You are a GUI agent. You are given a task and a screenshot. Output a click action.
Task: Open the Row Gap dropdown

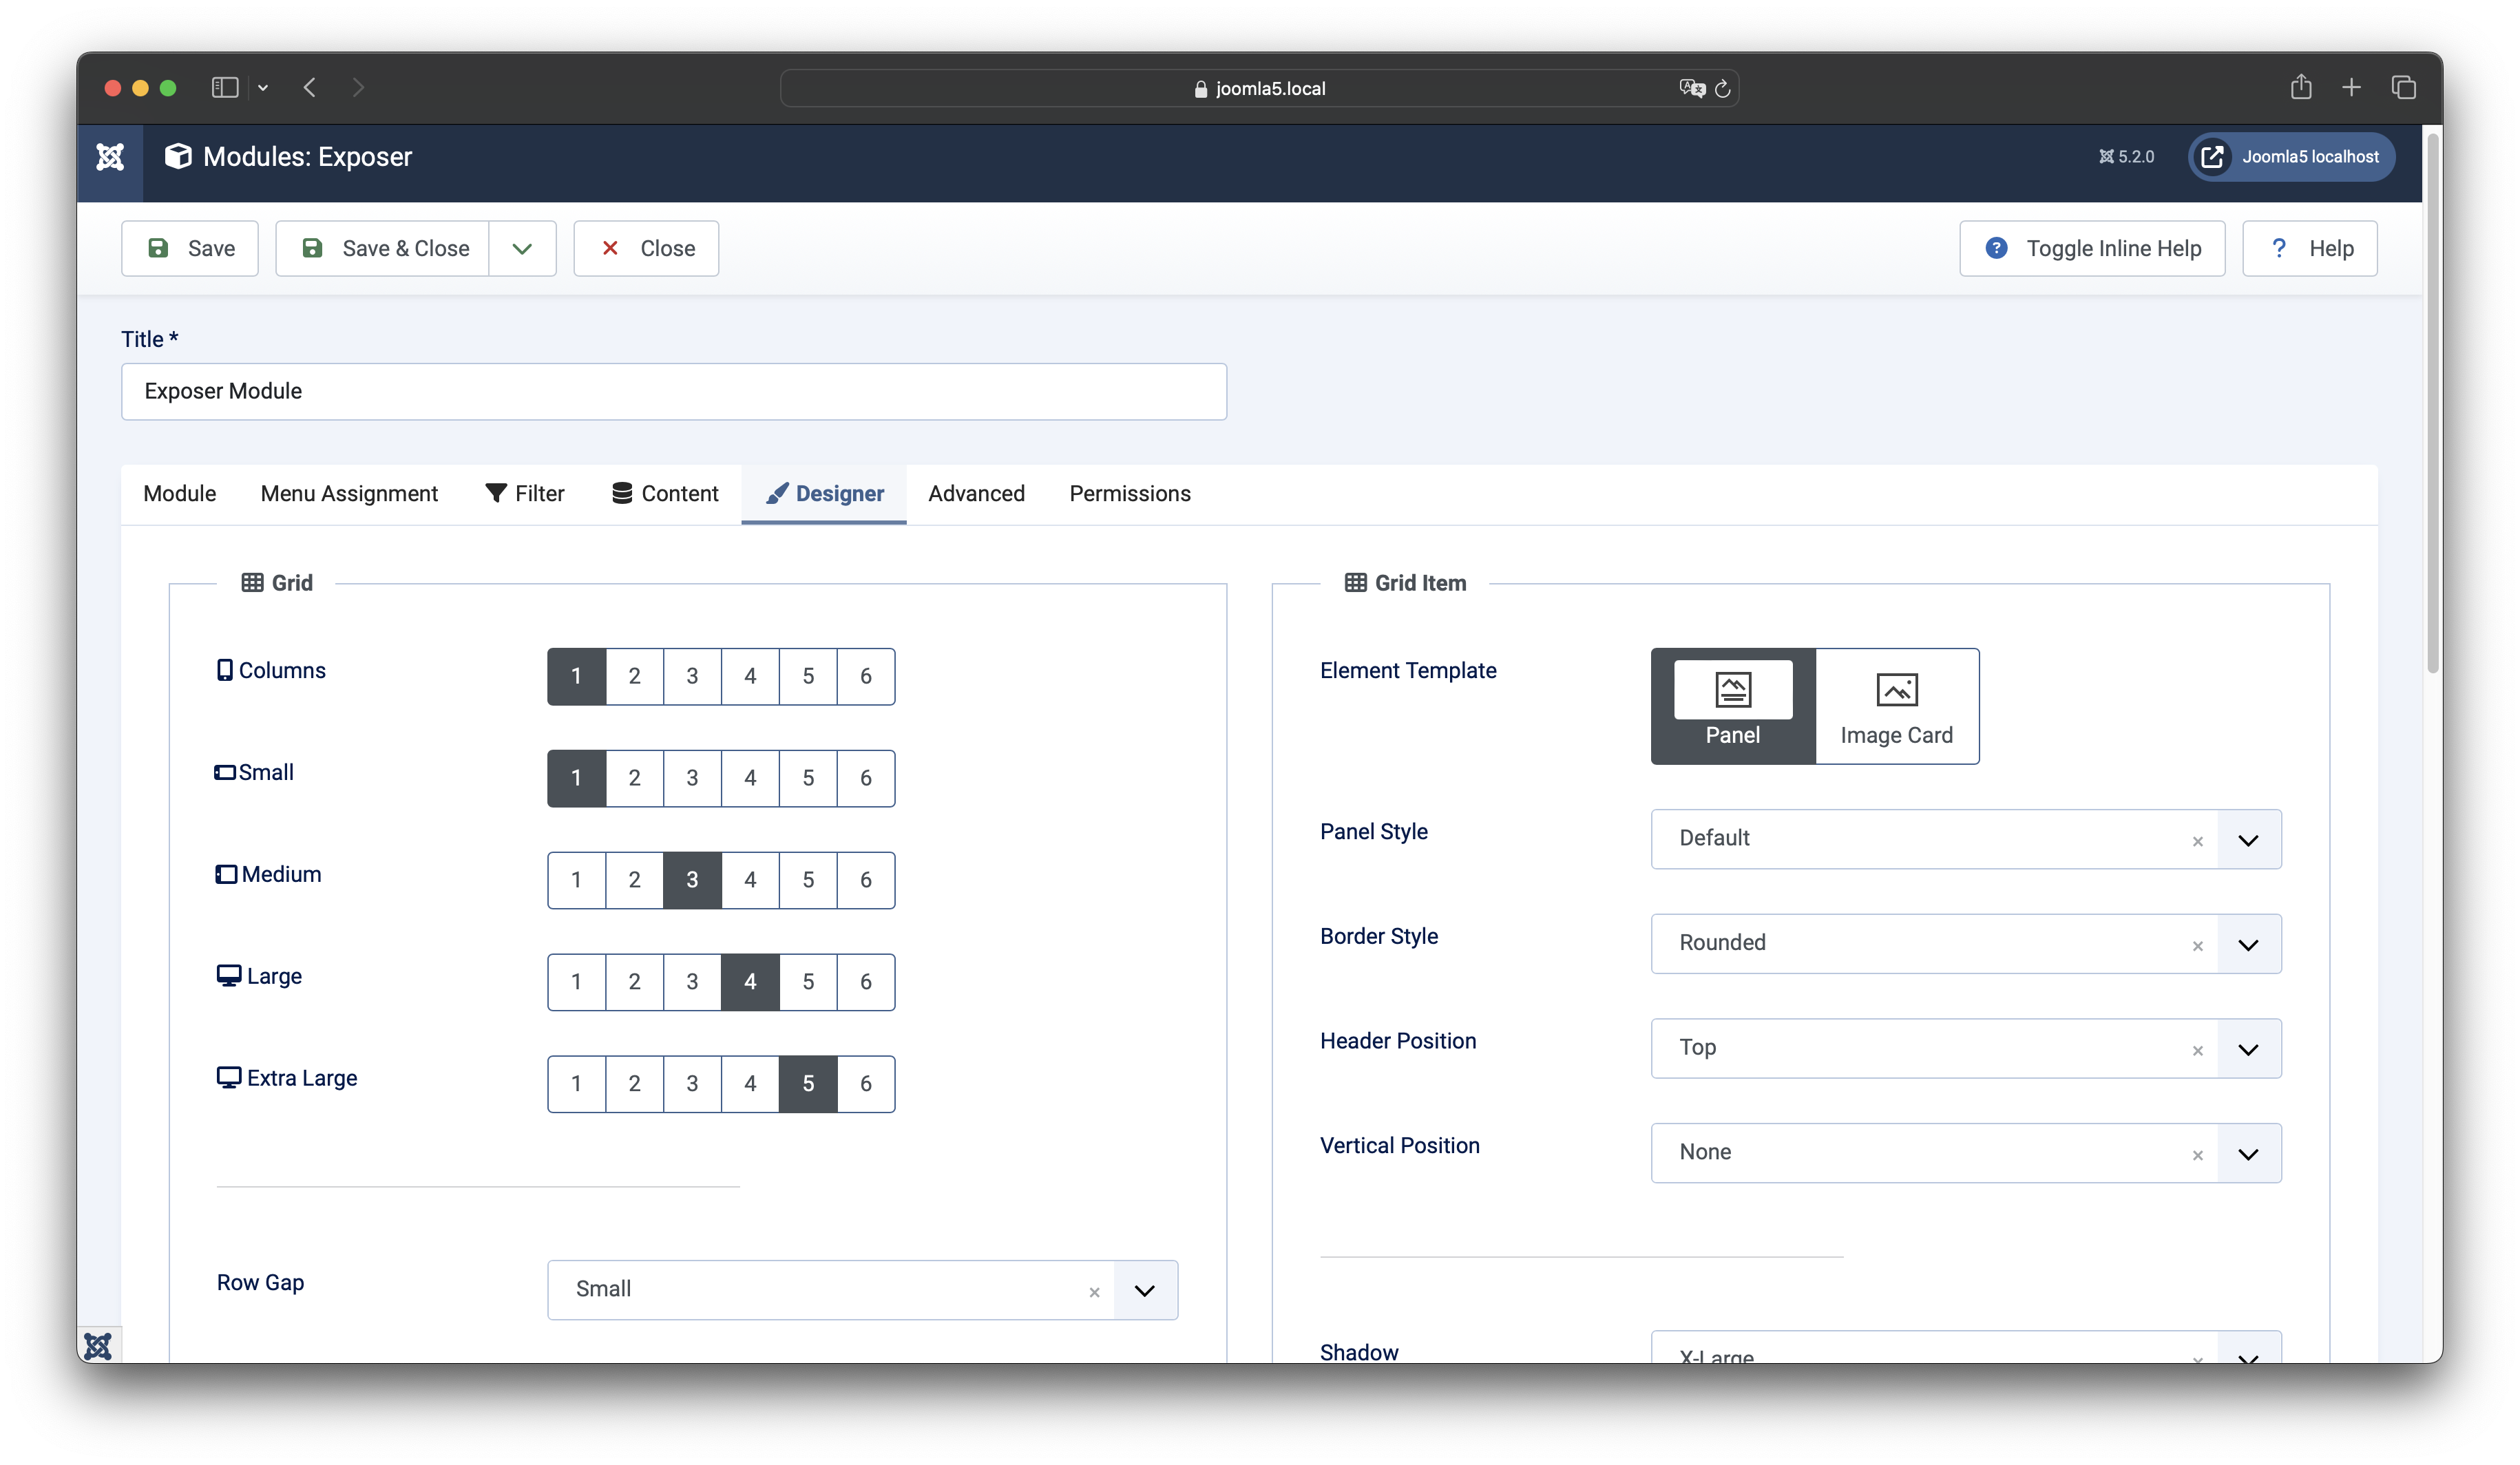[x=1146, y=1290]
